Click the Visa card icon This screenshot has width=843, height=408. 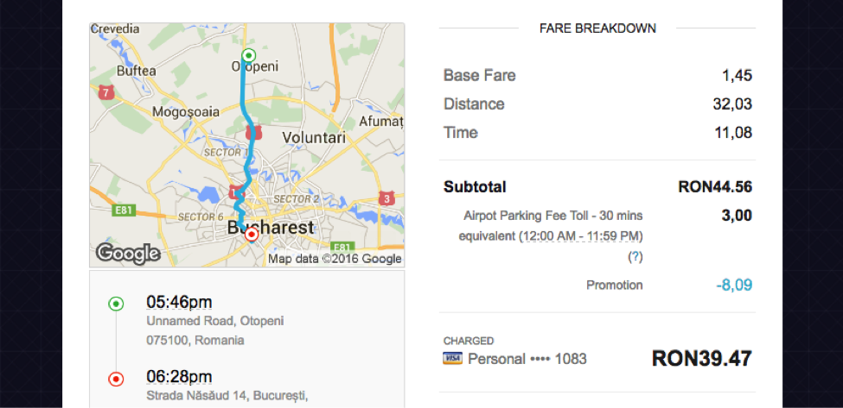[x=451, y=359]
